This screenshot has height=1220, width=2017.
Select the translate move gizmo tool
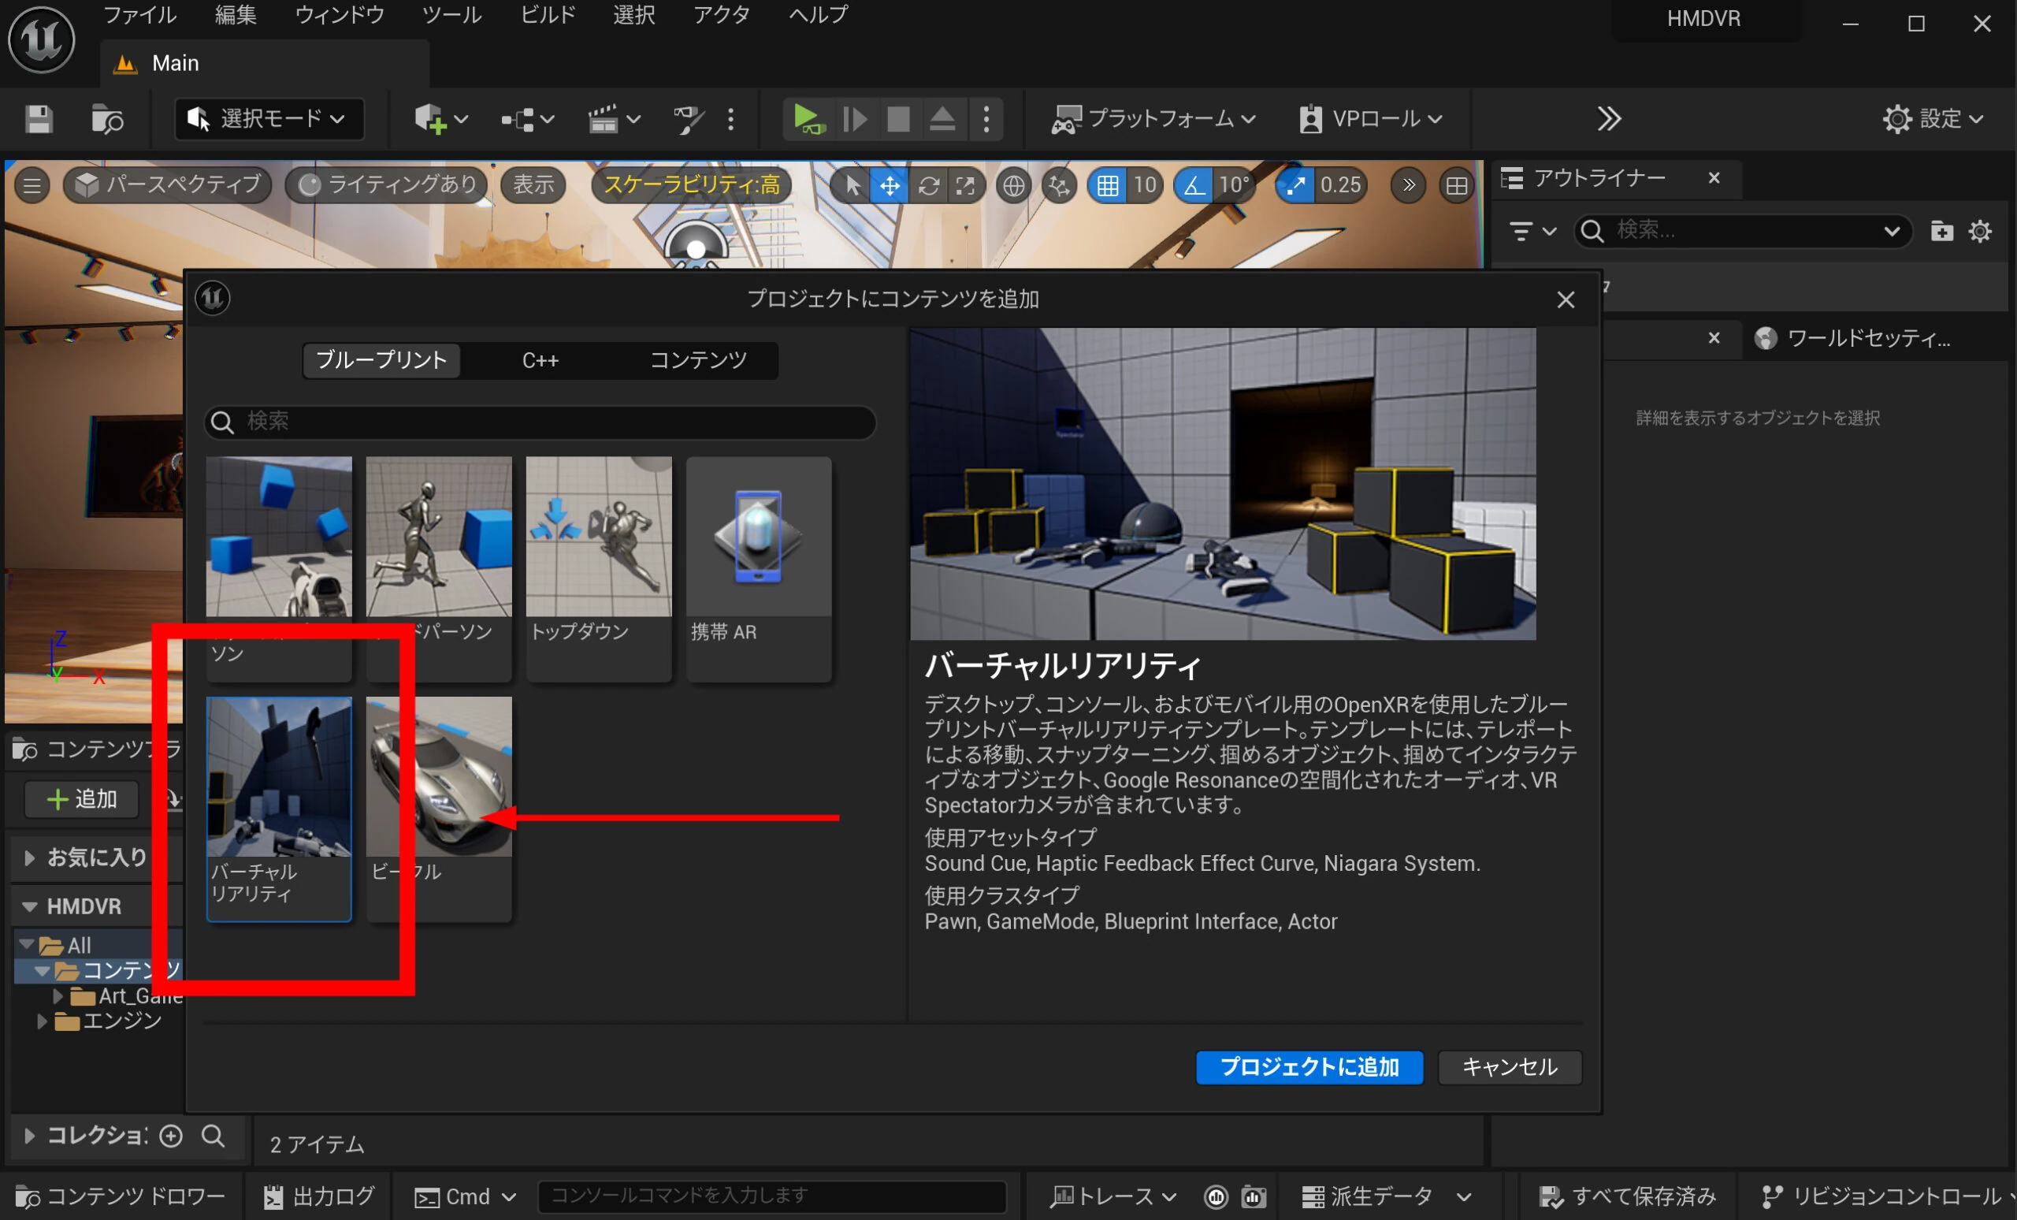tap(889, 186)
